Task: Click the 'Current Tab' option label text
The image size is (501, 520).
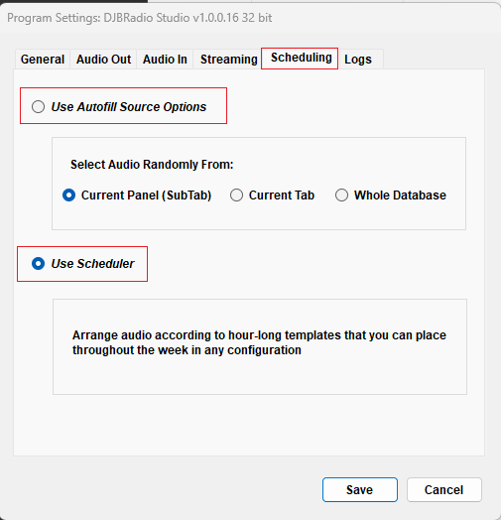Action: tap(282, 195)
